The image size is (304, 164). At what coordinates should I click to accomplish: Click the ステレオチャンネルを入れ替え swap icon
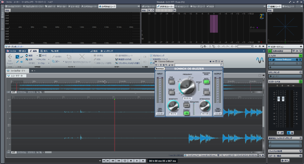tap(116, 63)
